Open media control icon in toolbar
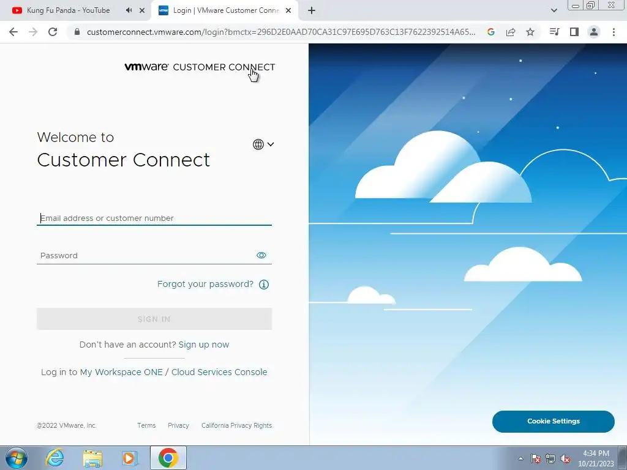 point(555,32)
